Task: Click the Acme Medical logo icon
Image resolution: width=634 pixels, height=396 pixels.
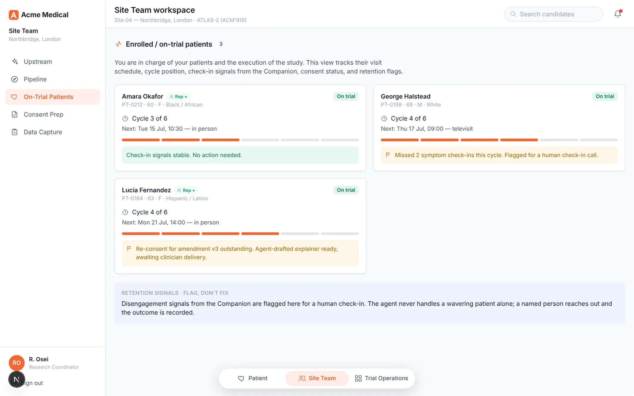Action: 14,15
